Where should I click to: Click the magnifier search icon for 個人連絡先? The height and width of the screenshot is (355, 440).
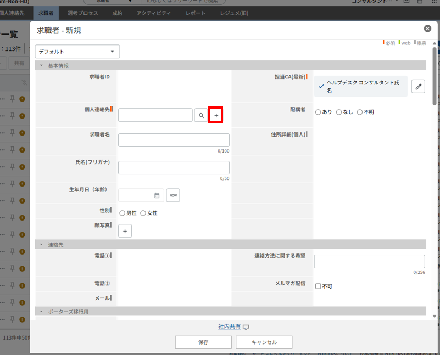pos(201,115)
